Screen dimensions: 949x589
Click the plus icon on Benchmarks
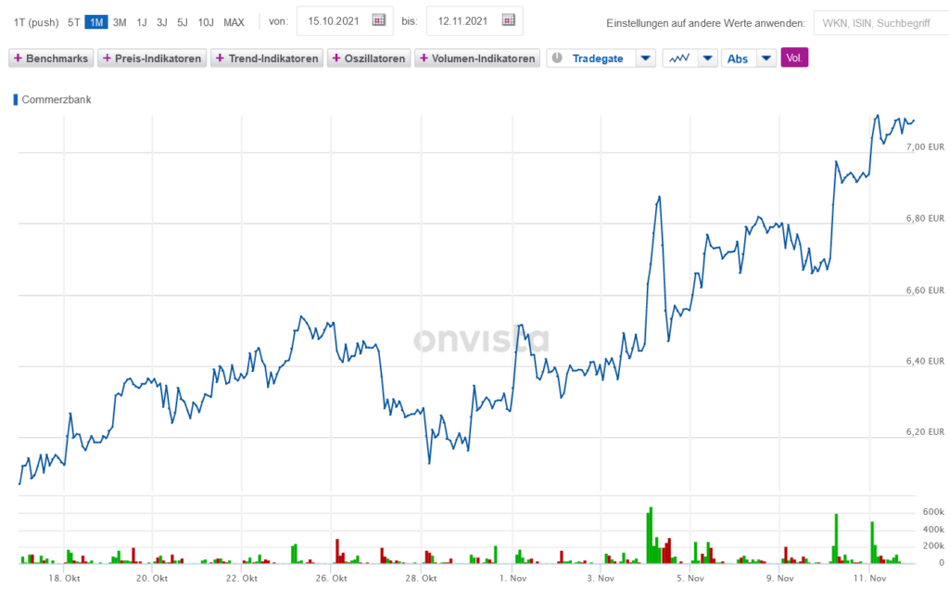click(18, 58)
